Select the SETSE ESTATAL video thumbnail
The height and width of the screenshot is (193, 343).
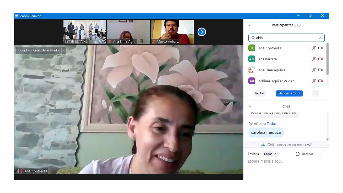[85, 32]
